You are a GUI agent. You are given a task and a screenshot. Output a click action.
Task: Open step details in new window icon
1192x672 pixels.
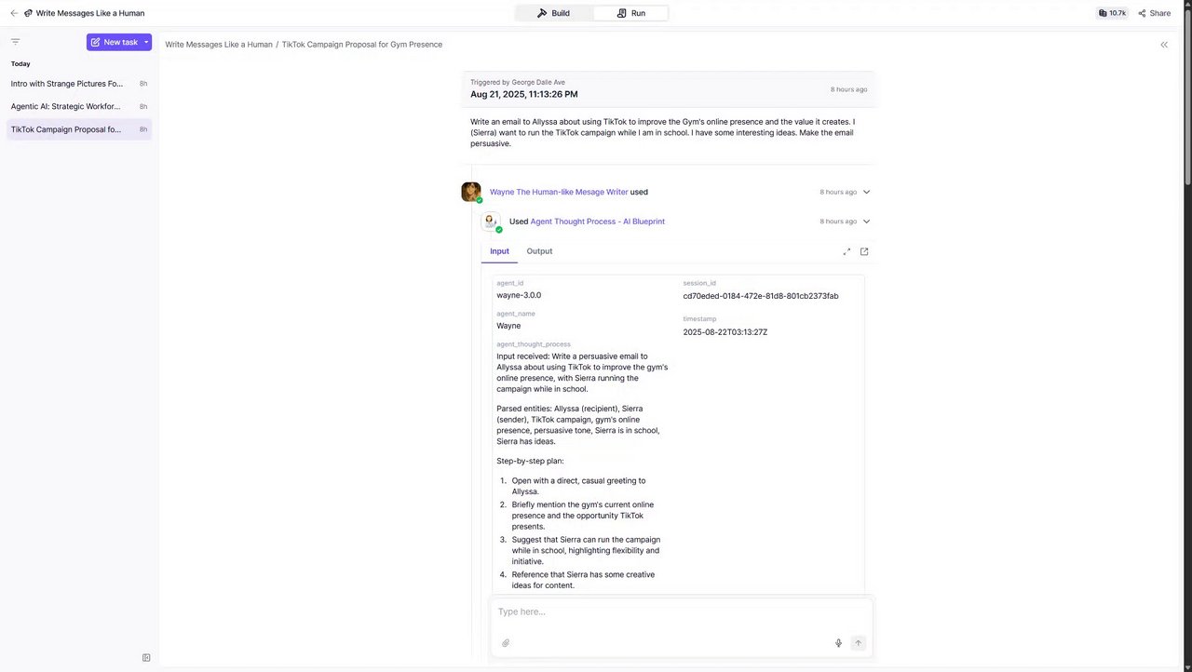[864, 251]
